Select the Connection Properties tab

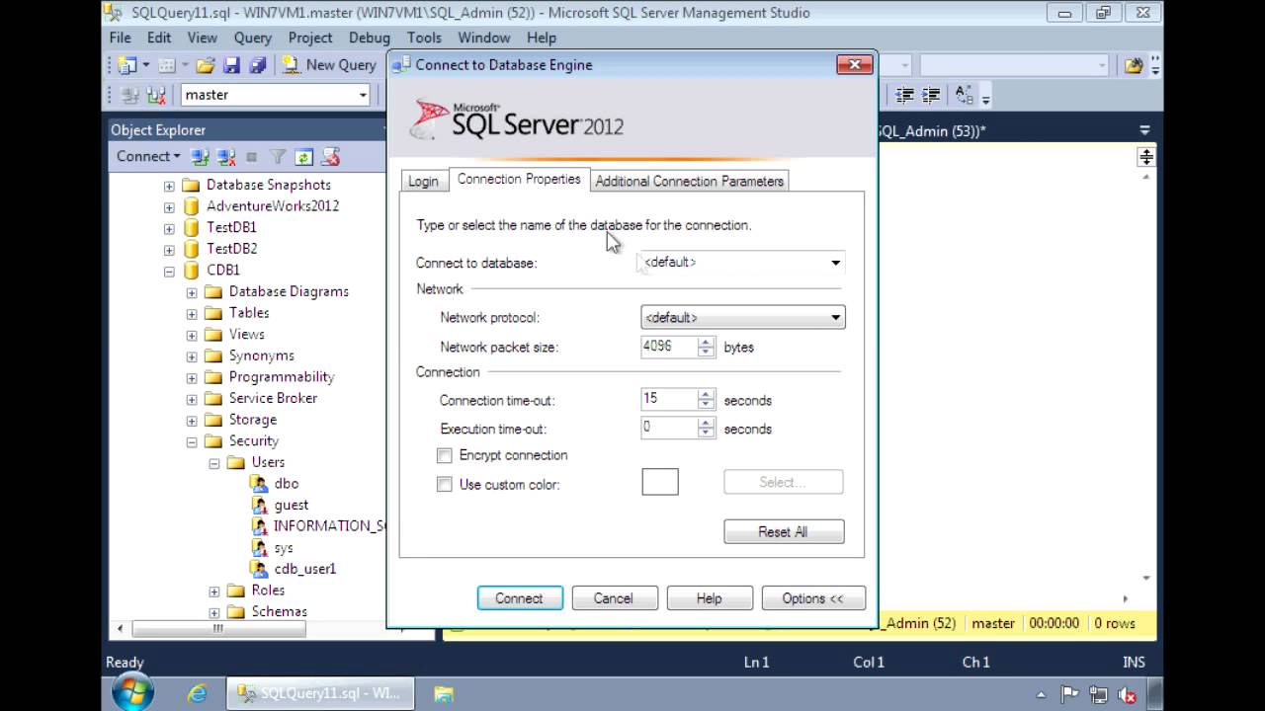pos(519,179)
